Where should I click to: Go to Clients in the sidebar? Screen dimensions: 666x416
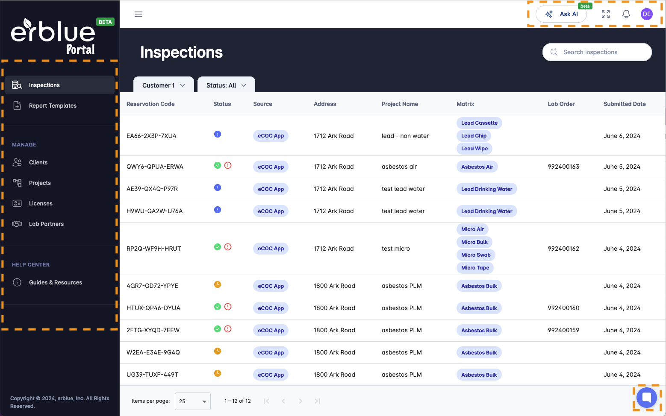click(x=60, y=162)
